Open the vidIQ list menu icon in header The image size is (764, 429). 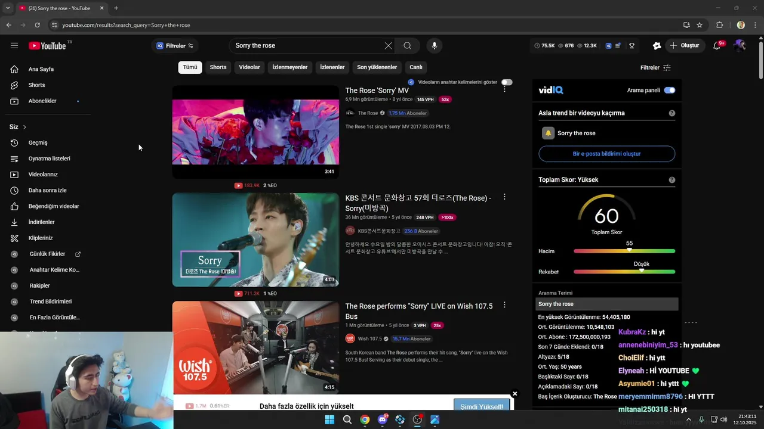[618, 45]
